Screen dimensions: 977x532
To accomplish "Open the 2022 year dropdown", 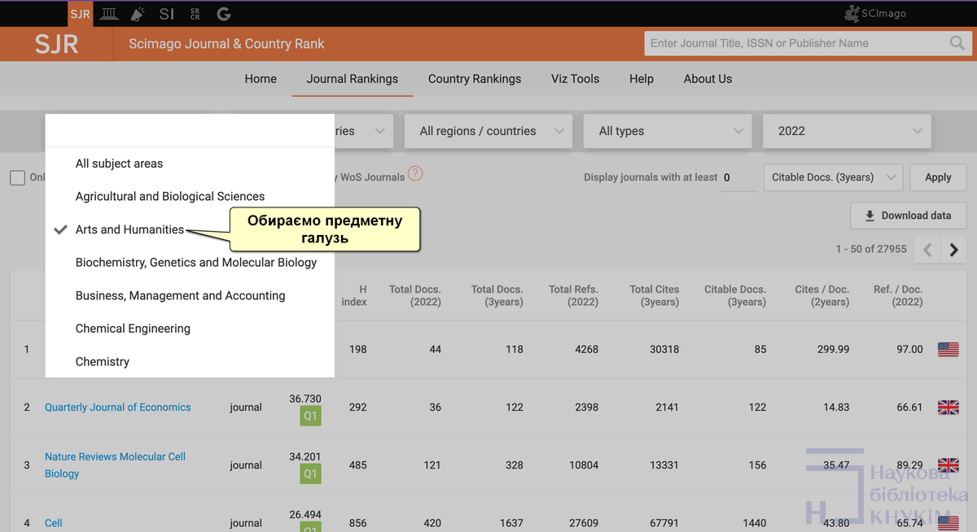I will coord(847,131).
